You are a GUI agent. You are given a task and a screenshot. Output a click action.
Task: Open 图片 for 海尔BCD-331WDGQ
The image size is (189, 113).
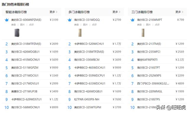pyautogui.click(x=85, y=25)
